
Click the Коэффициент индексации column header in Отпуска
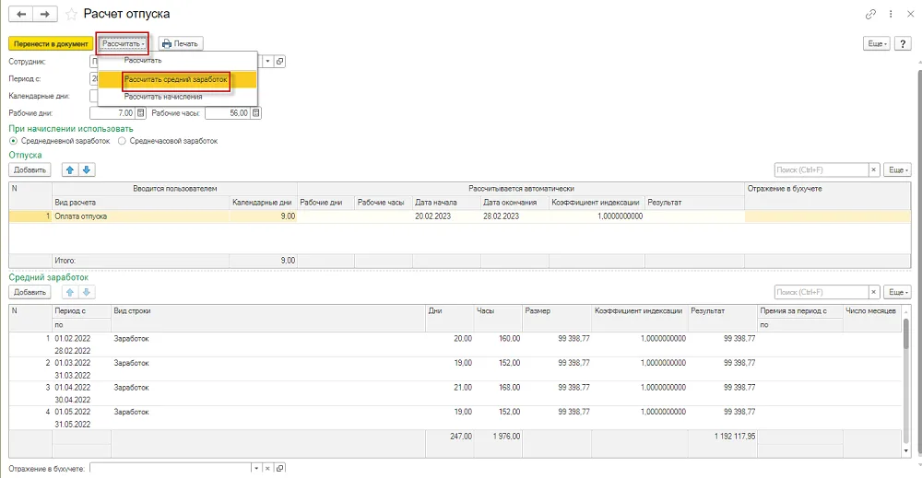point(596,203)
